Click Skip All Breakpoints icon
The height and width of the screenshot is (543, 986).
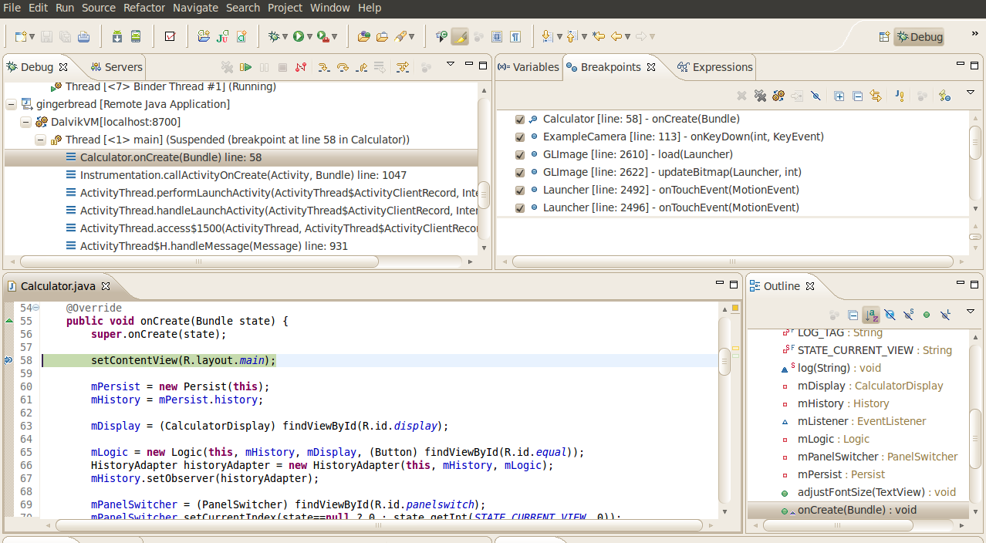tap(815, 96)
